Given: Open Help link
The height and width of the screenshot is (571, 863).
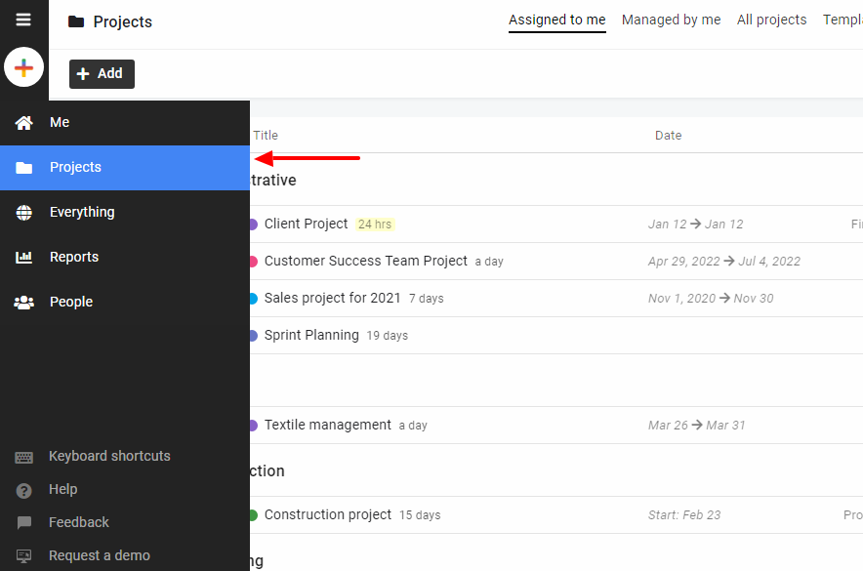Looking at the screenshot, I should [62, 489].
